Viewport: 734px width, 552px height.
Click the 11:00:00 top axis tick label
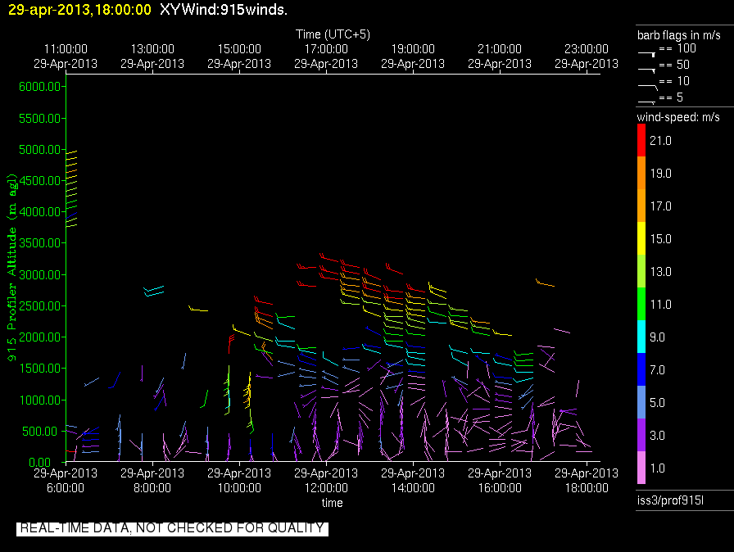click(66, 49)
